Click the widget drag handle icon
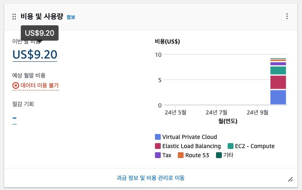302x190 pixels. [14, 17]
